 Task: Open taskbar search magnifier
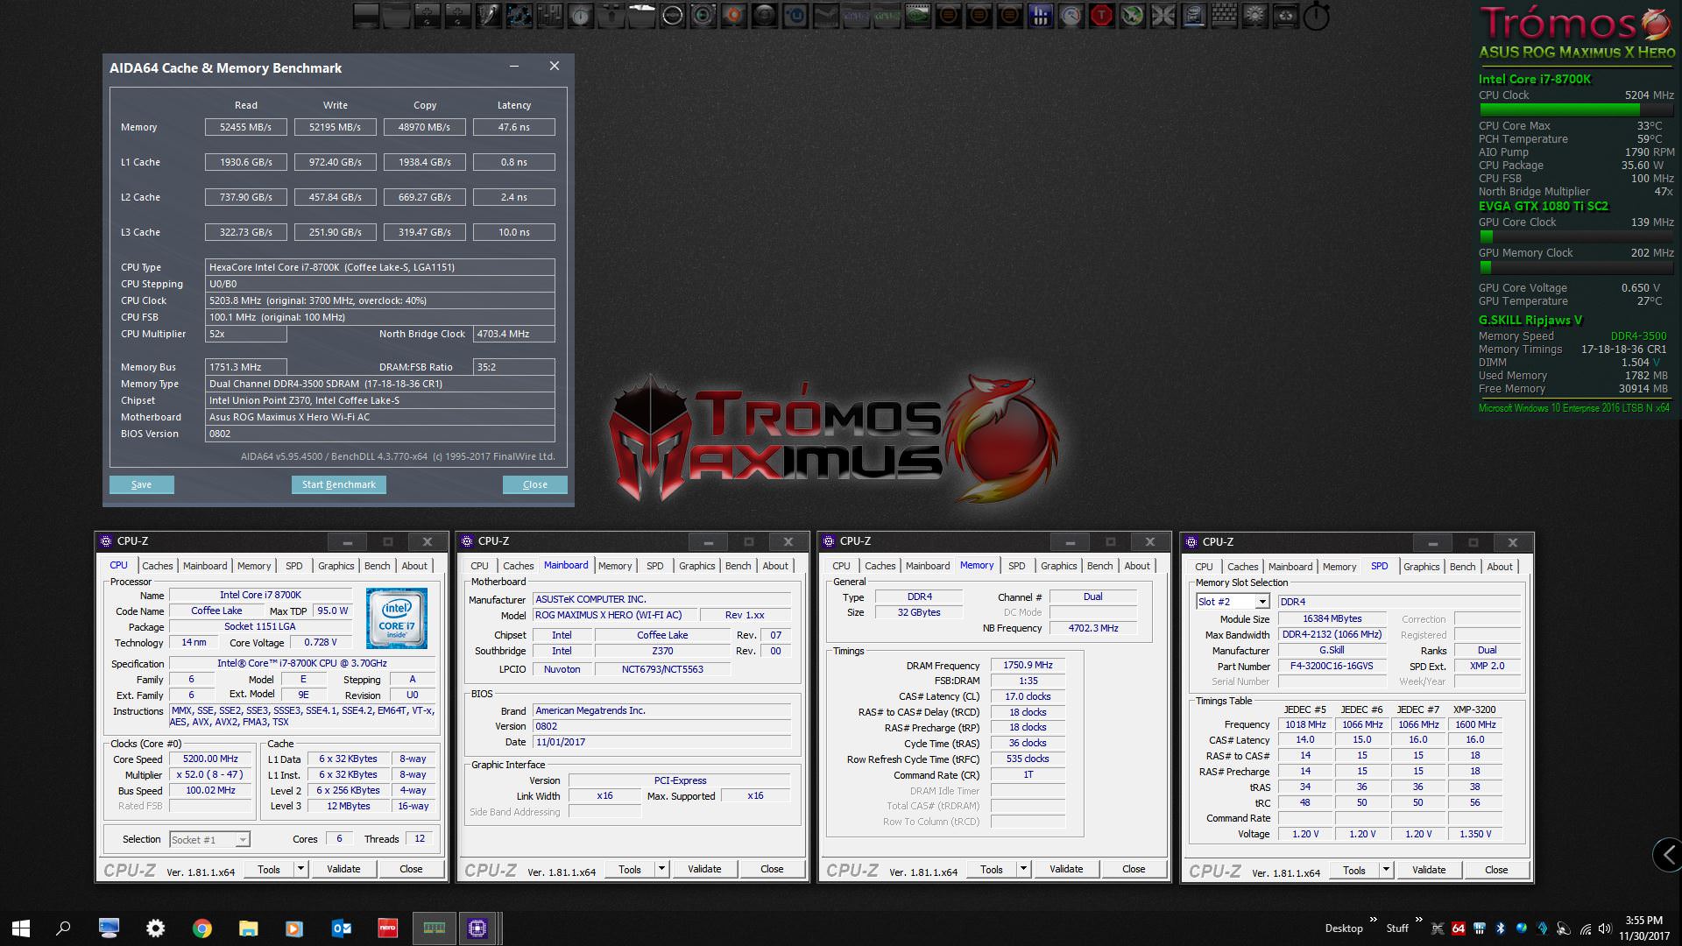pos(63,928)
